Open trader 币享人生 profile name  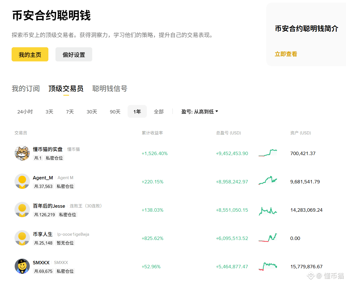tap(43, 234)
